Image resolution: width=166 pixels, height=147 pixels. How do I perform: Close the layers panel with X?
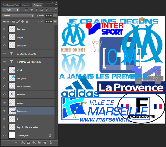click(56, 2)
